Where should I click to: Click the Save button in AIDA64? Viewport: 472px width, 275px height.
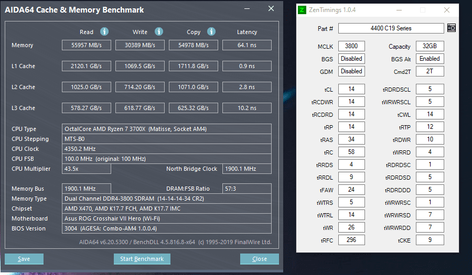(24, 259)
